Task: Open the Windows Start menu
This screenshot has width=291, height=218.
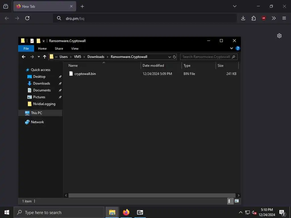Action: 7,212
